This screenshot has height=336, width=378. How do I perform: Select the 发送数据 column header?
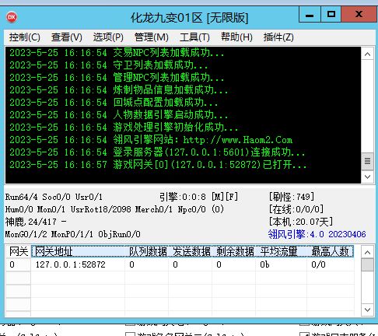tap(191, 251)
